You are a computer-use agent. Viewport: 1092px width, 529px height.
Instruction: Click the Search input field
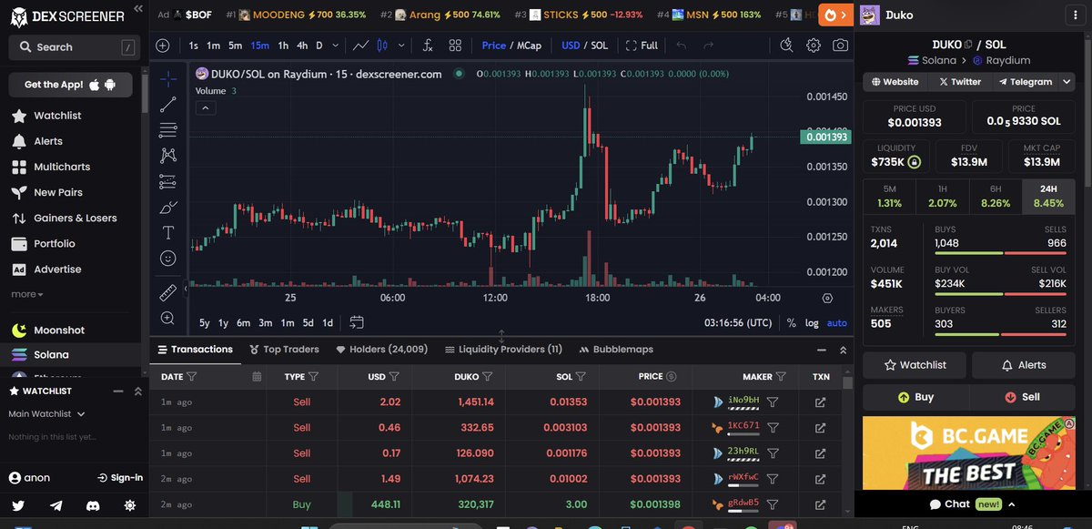[75, 46]
